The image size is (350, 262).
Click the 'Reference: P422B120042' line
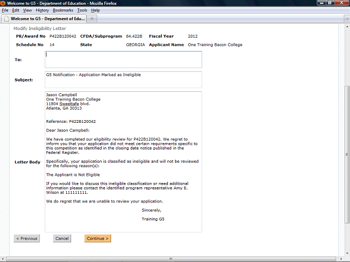(71, 121)
